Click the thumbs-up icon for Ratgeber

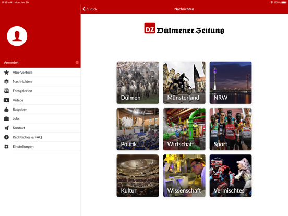pos(6,109)
